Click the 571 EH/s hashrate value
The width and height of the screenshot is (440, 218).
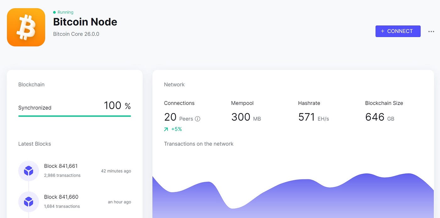coord(314,117)
